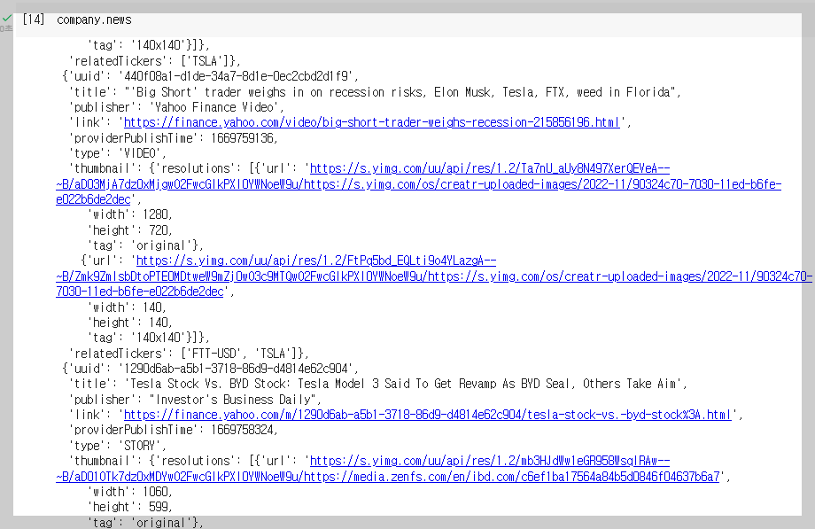
Task: Select providerPublishTime value 1669759136
Action: point(242,138)
